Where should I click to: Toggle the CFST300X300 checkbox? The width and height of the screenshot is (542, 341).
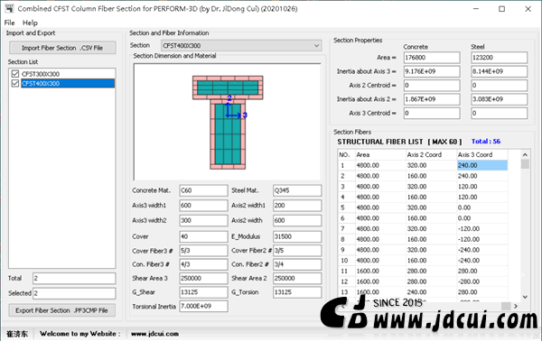tap(14, 74)
